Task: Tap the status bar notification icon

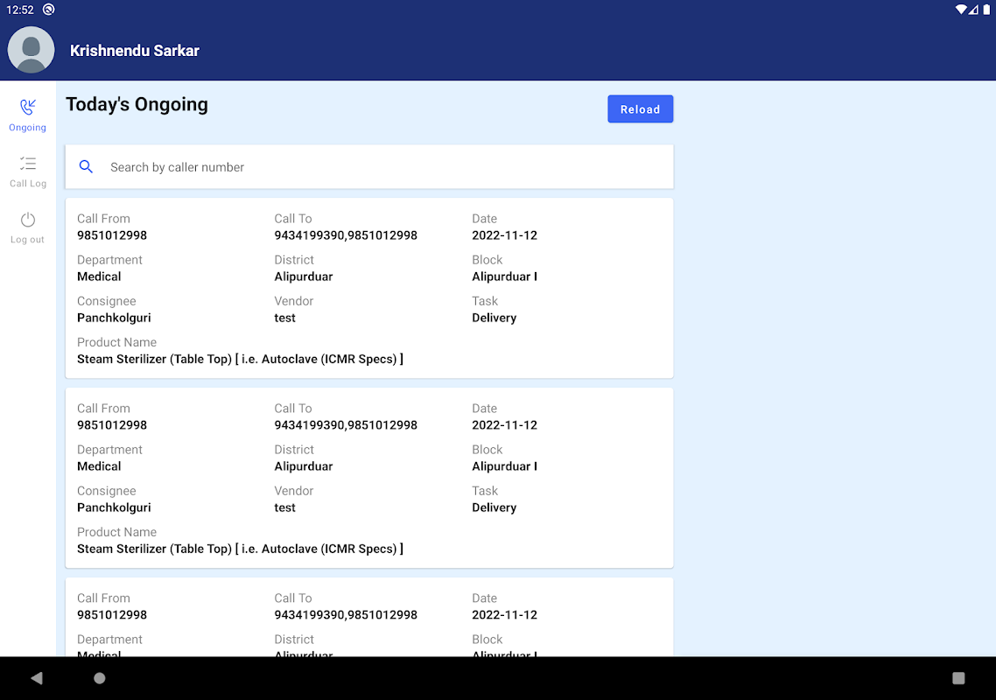Action: click(49, 10)
